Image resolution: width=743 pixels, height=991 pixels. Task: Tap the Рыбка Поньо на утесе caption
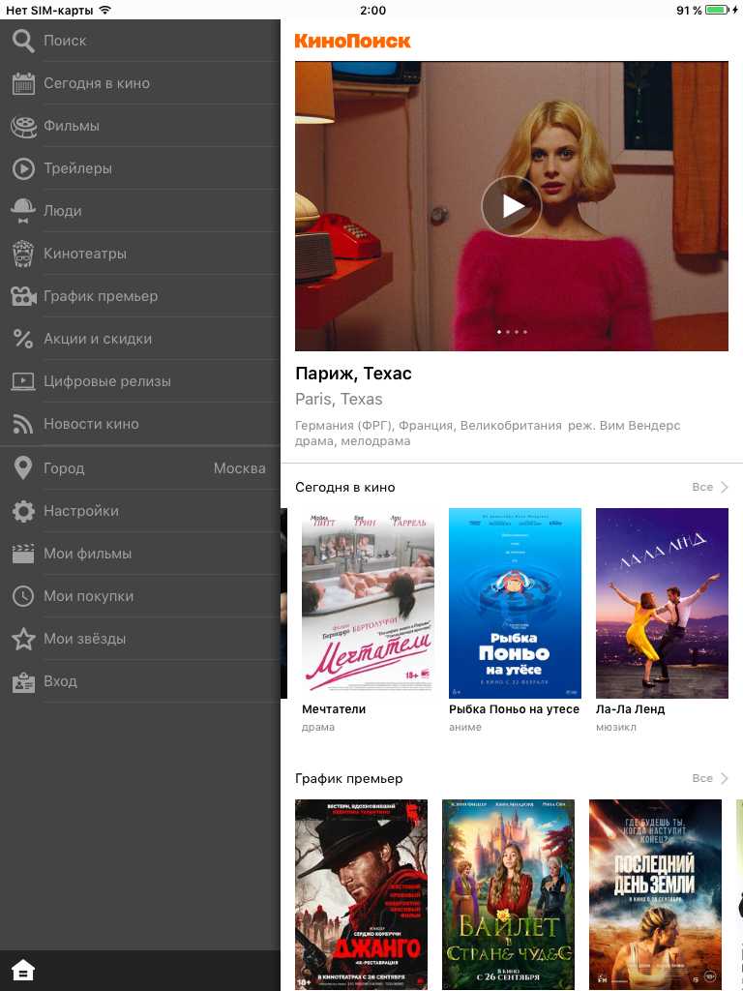click(x=515, y=709)
